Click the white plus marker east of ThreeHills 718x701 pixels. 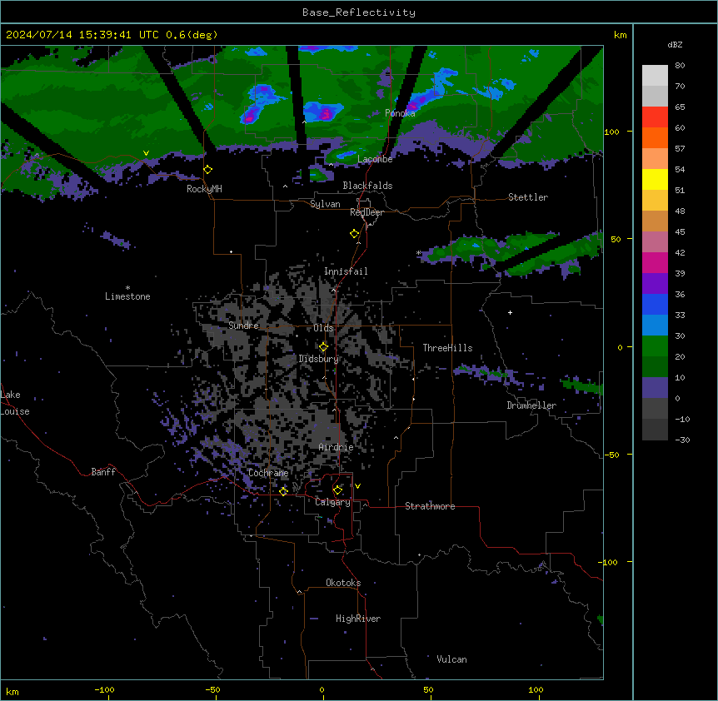[510, 312]
